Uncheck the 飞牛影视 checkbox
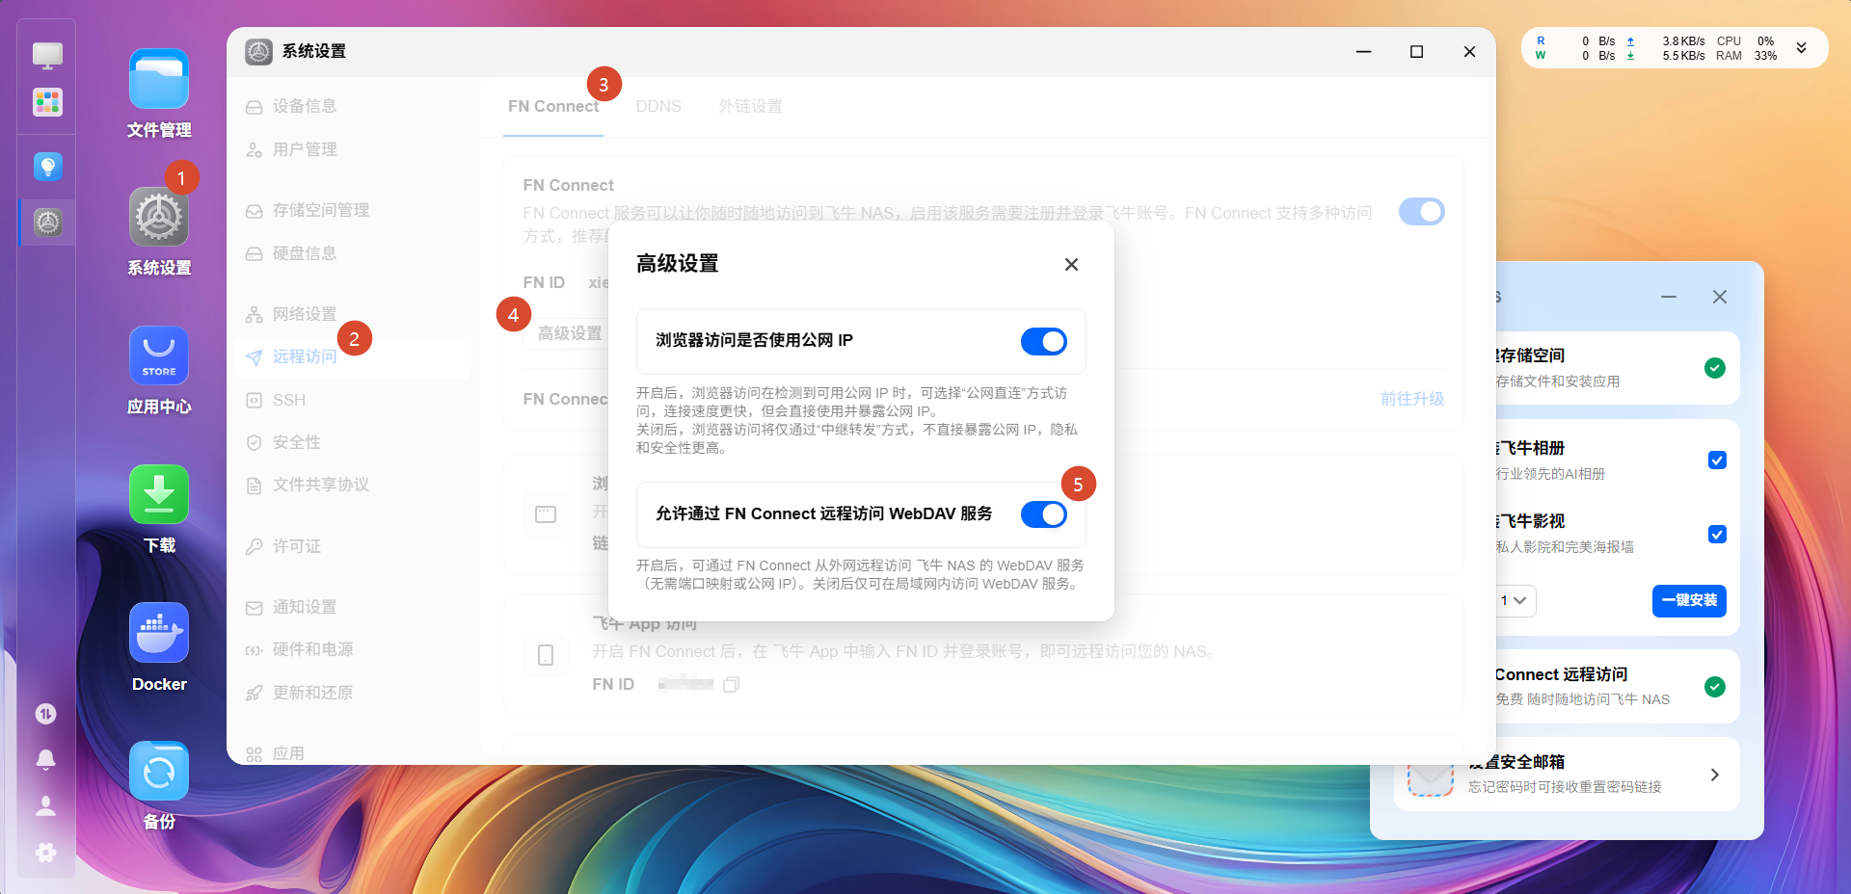This screenshot has height=894, width=1851. (1717, 534)
